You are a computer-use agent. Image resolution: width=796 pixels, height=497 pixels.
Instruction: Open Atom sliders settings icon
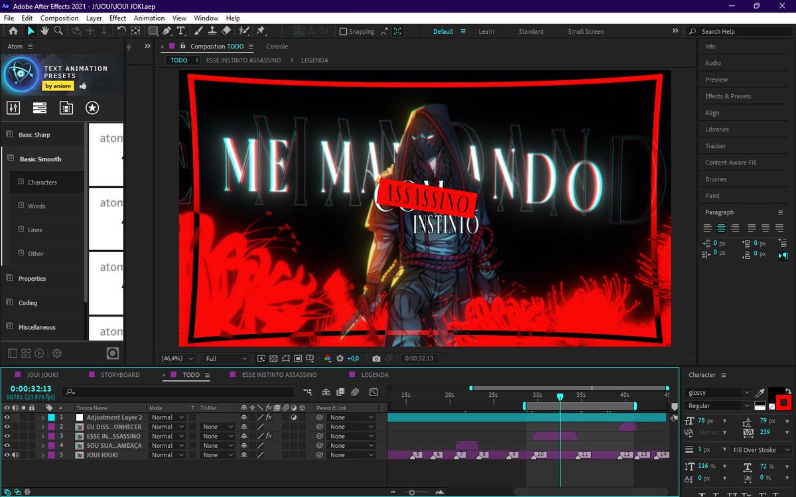(13, 108)
